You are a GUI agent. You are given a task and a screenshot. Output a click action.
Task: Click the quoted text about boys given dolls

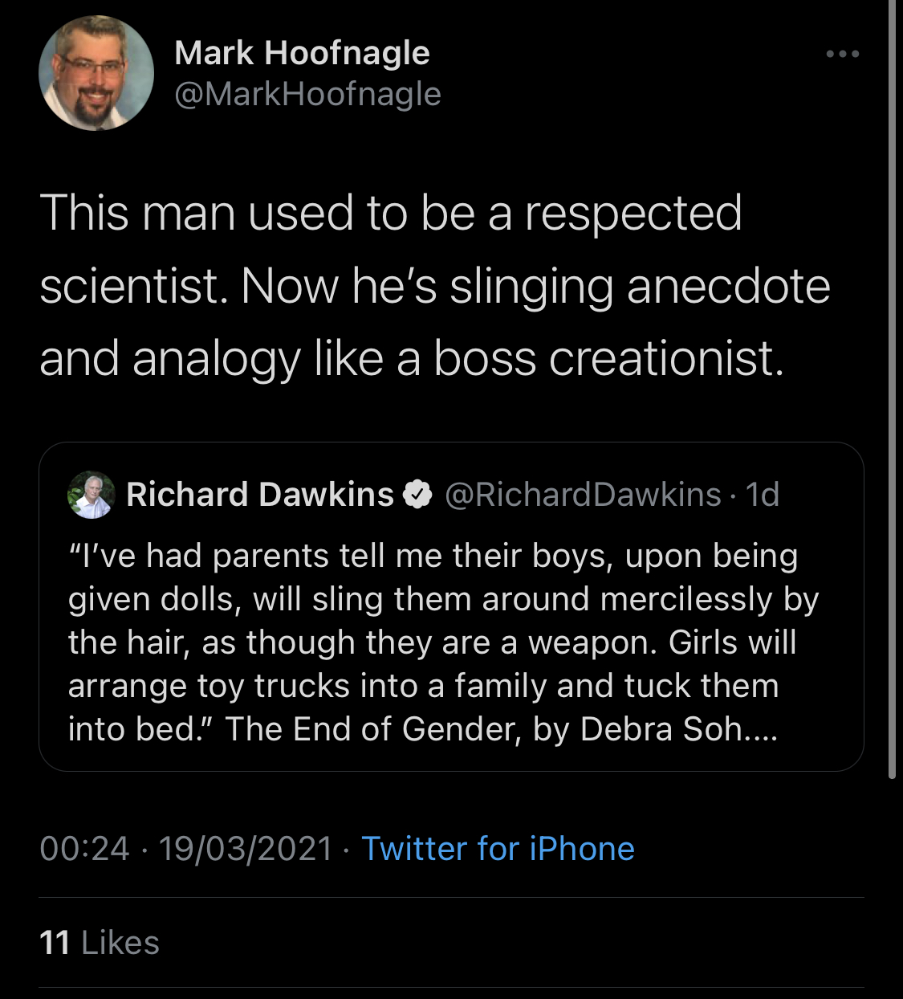pos(443,642)
